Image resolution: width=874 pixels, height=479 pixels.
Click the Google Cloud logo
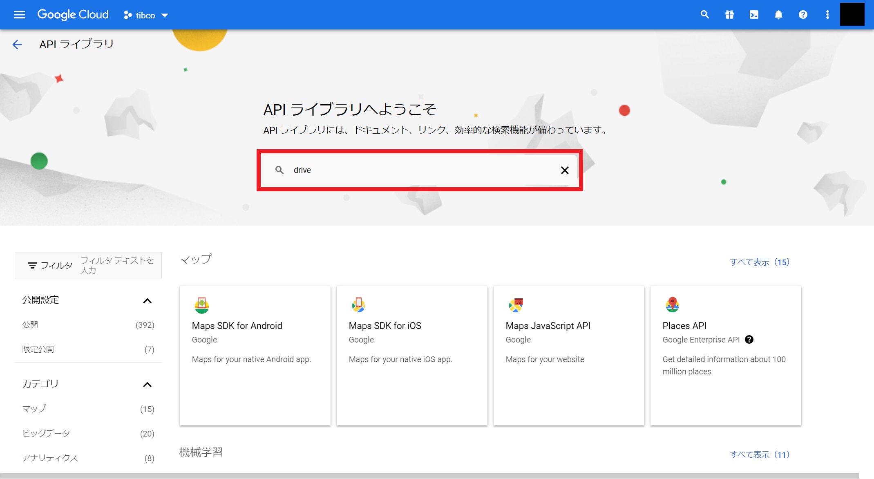click(73, 15)
